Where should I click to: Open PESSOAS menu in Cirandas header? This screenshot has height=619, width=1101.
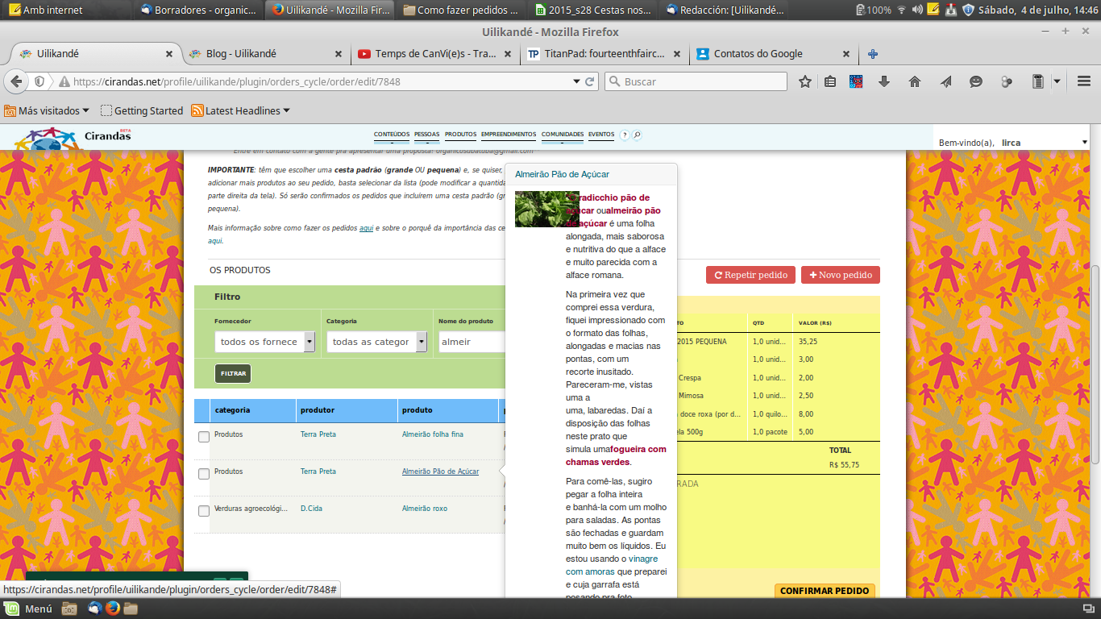coord(427,135)
